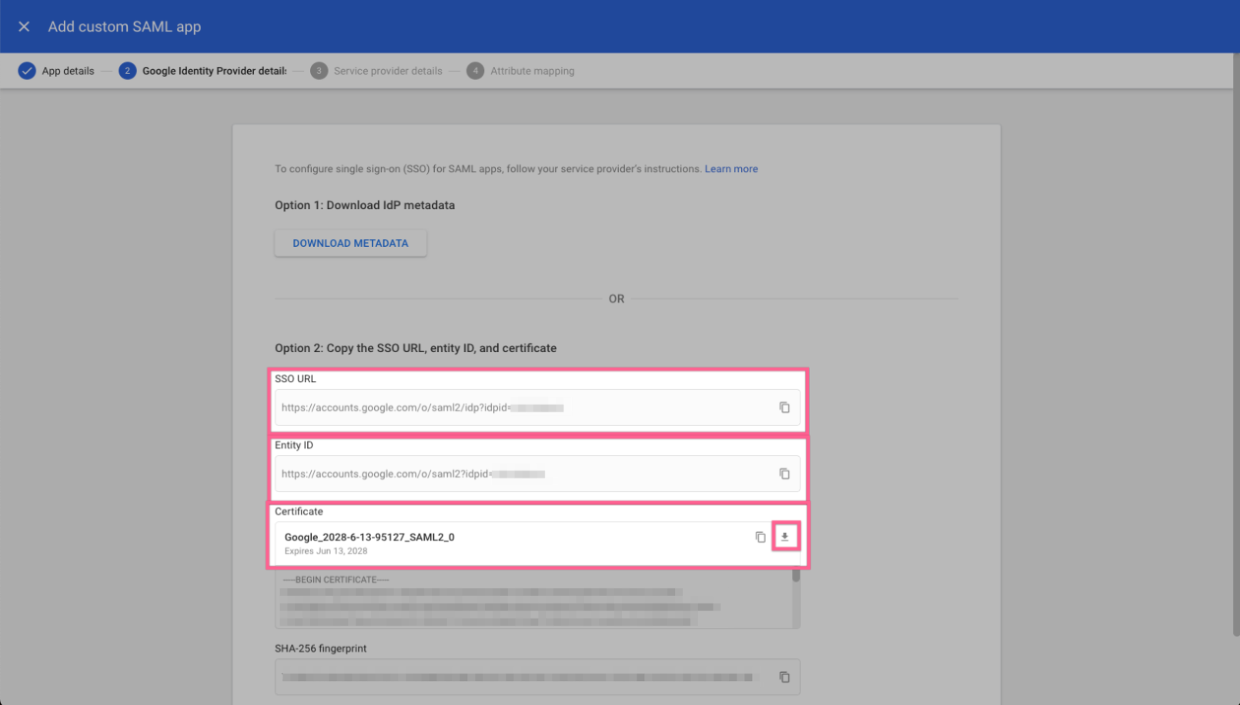Download the Google SAML2 certificate file
This screenshot has height=705, width=1240.
click(x=784, y=537)
